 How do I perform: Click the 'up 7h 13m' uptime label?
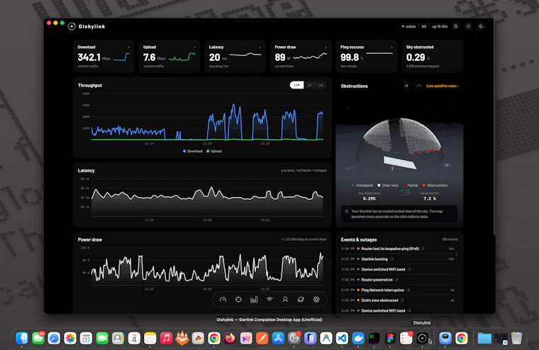(x=440, y=26)
